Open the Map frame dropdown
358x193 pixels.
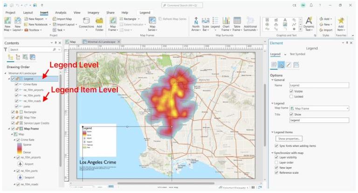319,108
